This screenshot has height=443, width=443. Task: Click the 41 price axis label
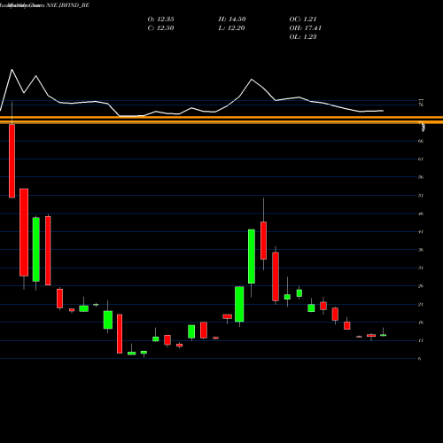421,232
